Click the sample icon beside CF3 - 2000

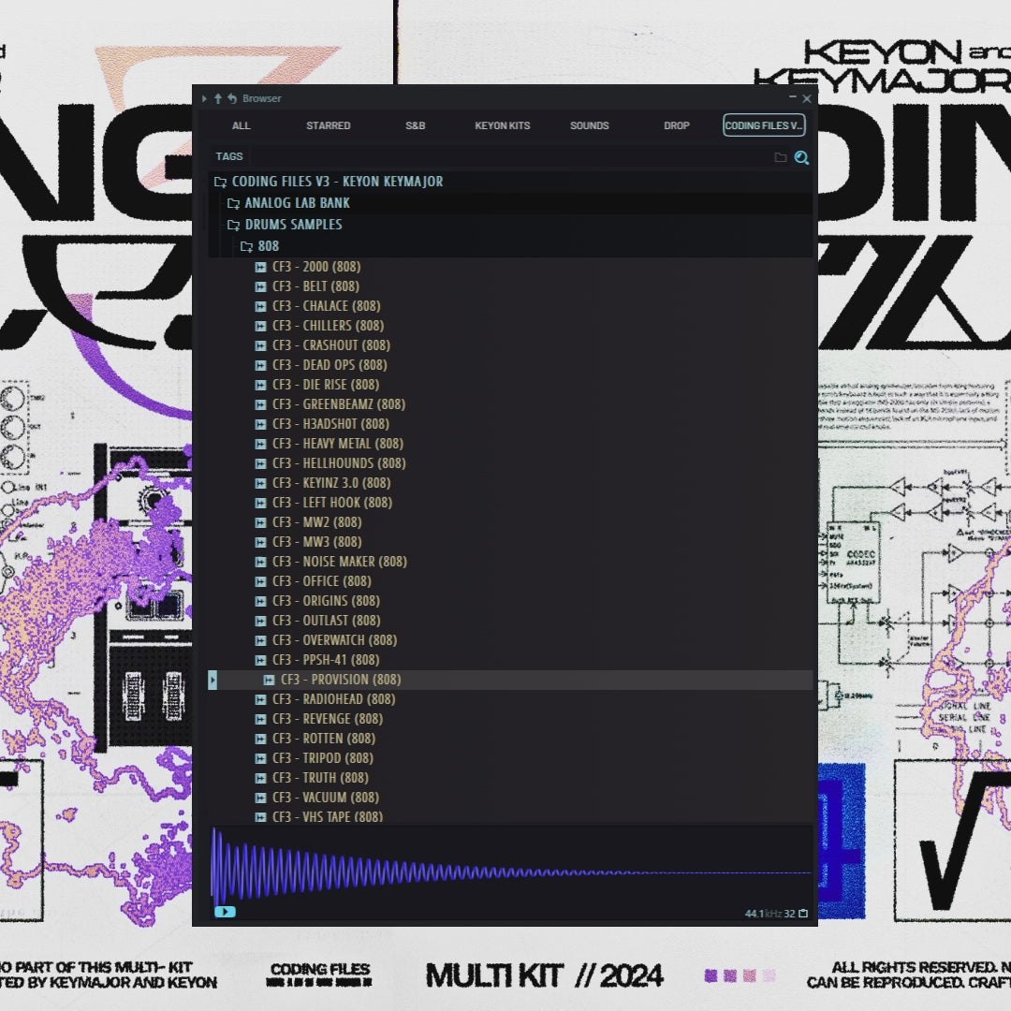click(260, 266)
